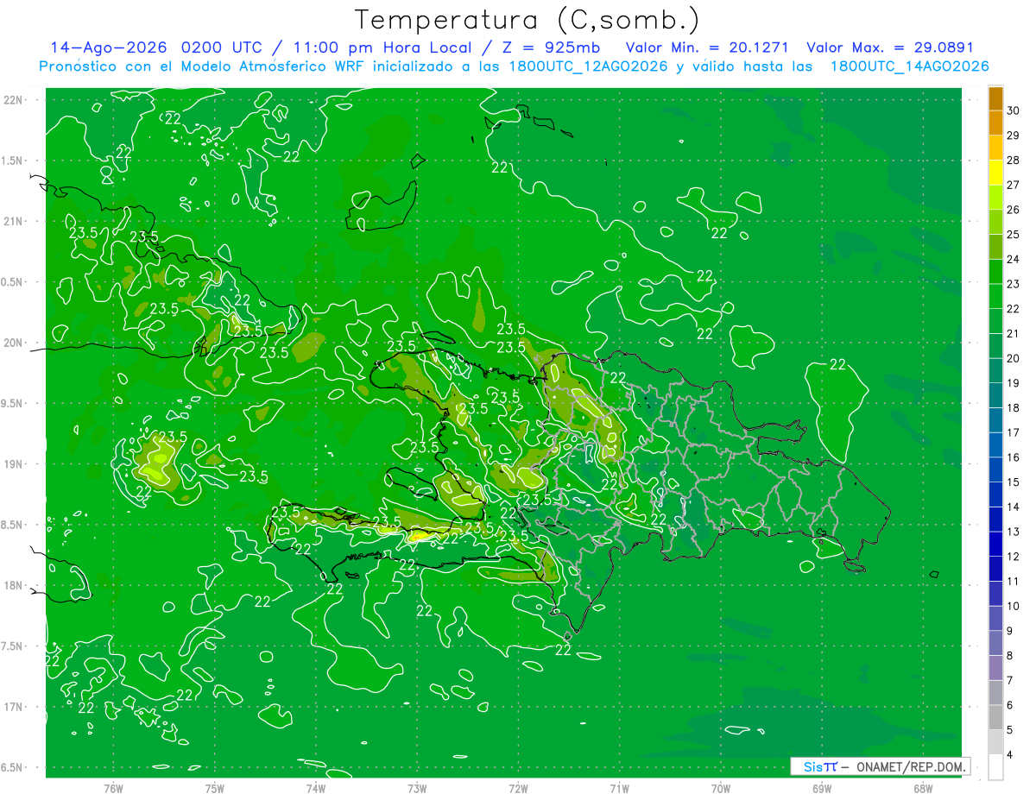
Task: Pick the indigo swatch between 10 and 11
Action: [x=995, y=594]
